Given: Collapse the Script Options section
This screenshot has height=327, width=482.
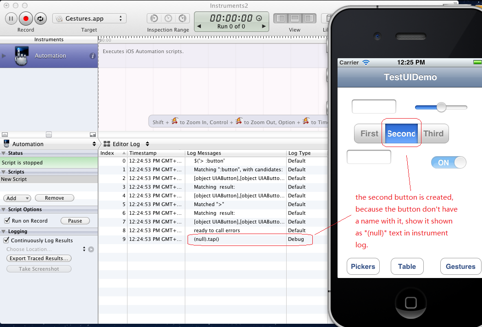Looking at the screenshot, I should click(x=3, y=209).
